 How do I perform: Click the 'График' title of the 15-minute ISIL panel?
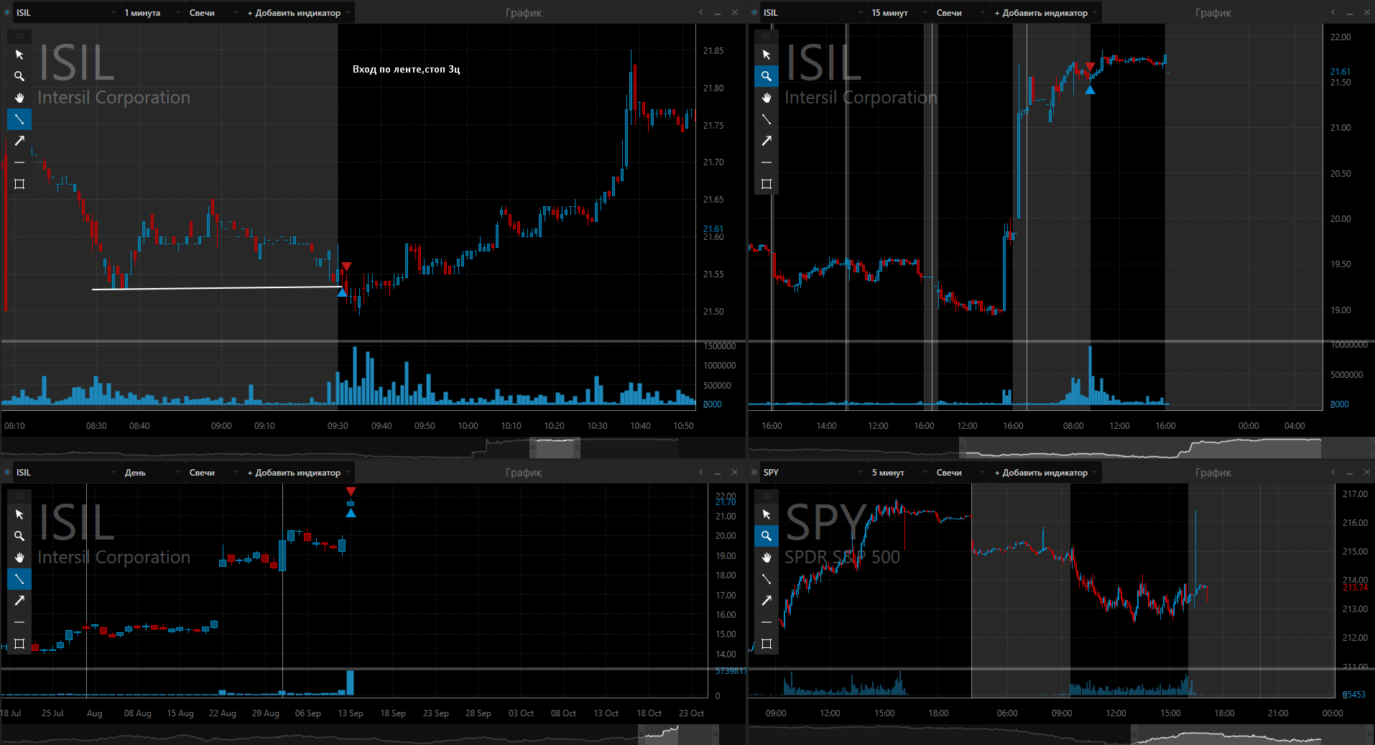[x=1213, y=13]
